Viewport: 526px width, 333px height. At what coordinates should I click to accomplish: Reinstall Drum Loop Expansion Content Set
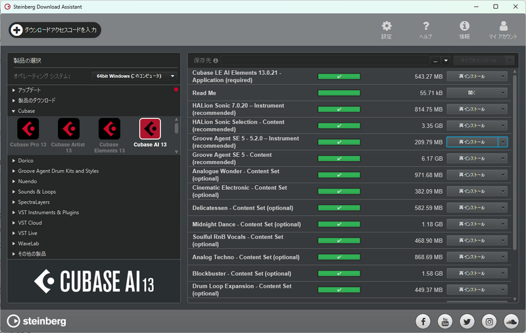[472, 290]
